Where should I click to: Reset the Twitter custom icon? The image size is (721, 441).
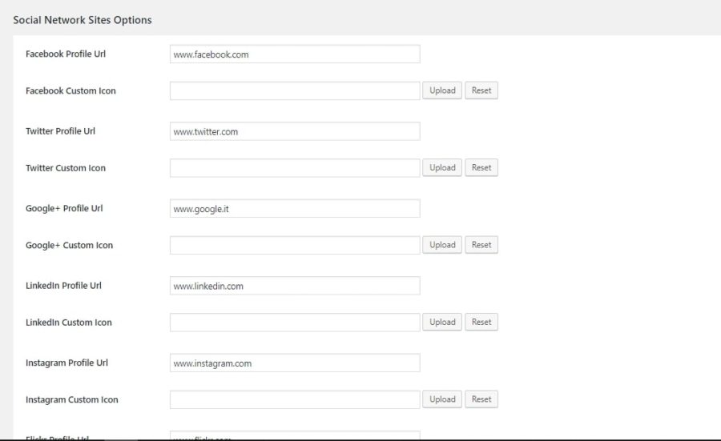(x=481, y=167)
